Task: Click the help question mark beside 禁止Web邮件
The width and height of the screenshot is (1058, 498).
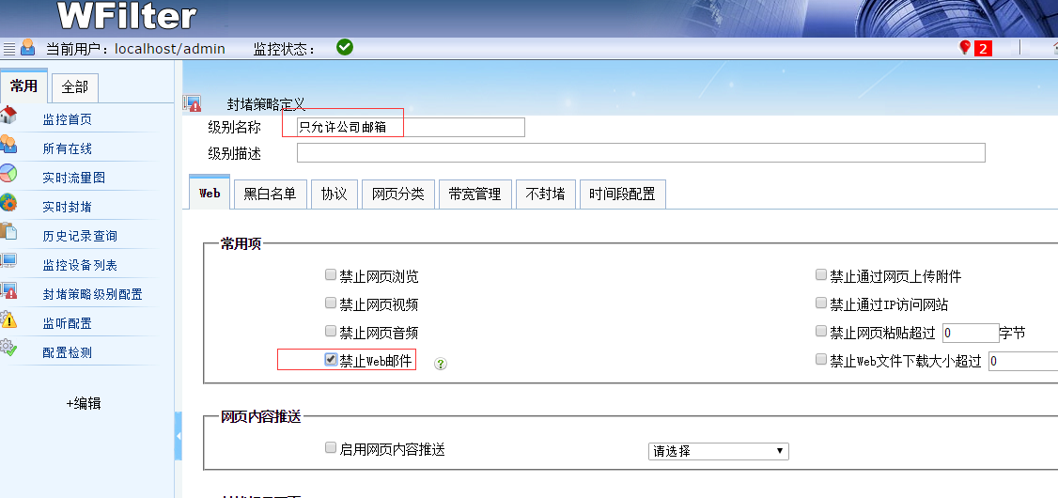Action: [x=441, y=364]
